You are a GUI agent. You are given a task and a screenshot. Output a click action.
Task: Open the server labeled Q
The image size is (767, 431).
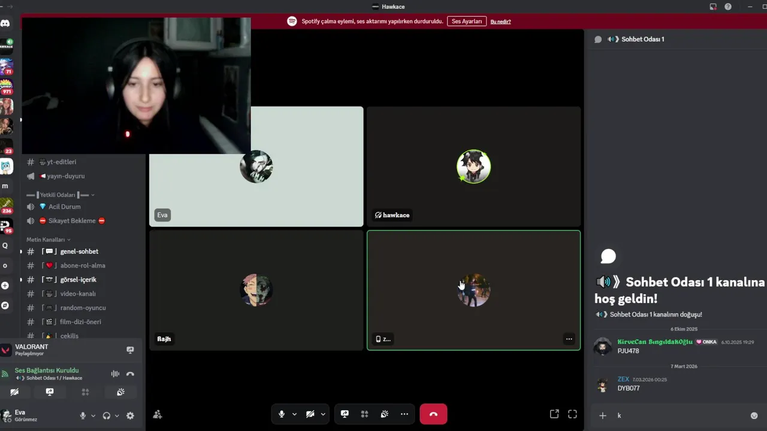[x=5, y=245]
